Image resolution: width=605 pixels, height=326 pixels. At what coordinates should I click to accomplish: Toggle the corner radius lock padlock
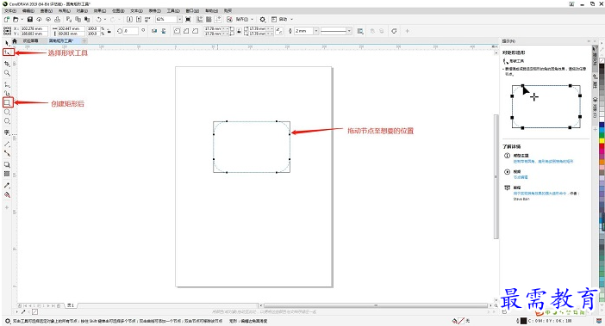(240, 31)
